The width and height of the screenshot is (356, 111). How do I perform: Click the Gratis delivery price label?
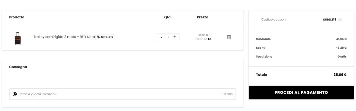pyautogui.click(x=228, y=94)
